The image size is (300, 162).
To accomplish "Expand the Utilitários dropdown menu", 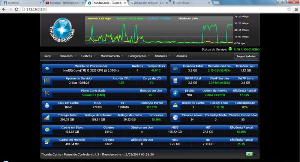I will pos(163,56).
